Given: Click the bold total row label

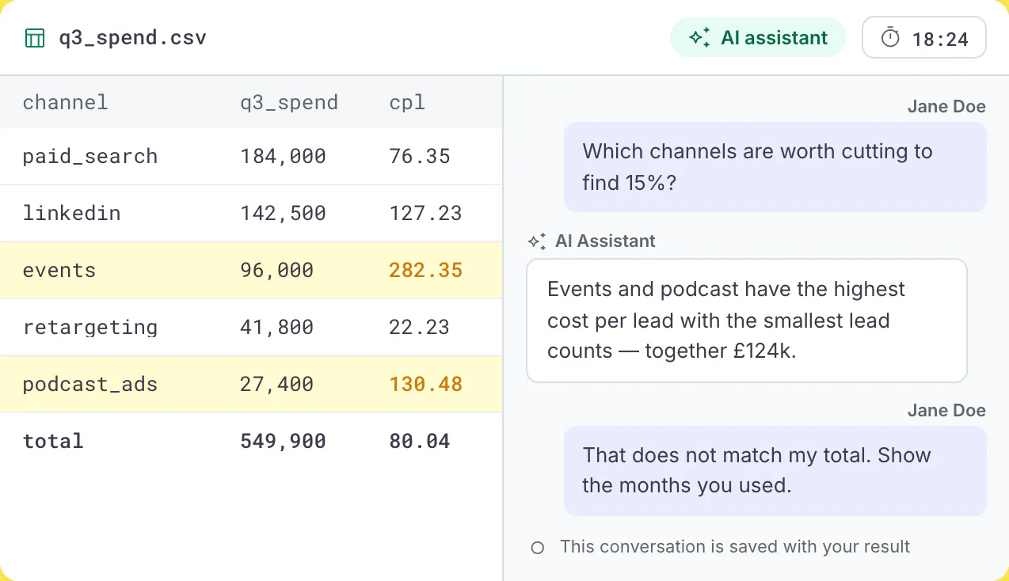Looking at the screenshot, I should tap(53, 441).
